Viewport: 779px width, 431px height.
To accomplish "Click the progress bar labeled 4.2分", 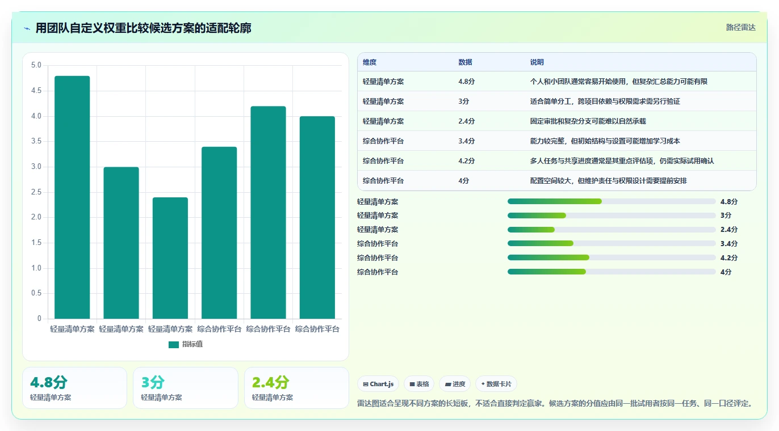I will 612,257.
